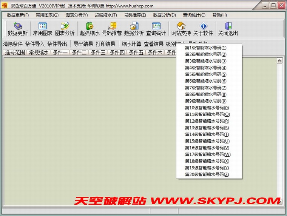Open the 查询统计 toolbar icon
Image resolution: width=287 pixels, height=216 pixels.
point(156,29)
